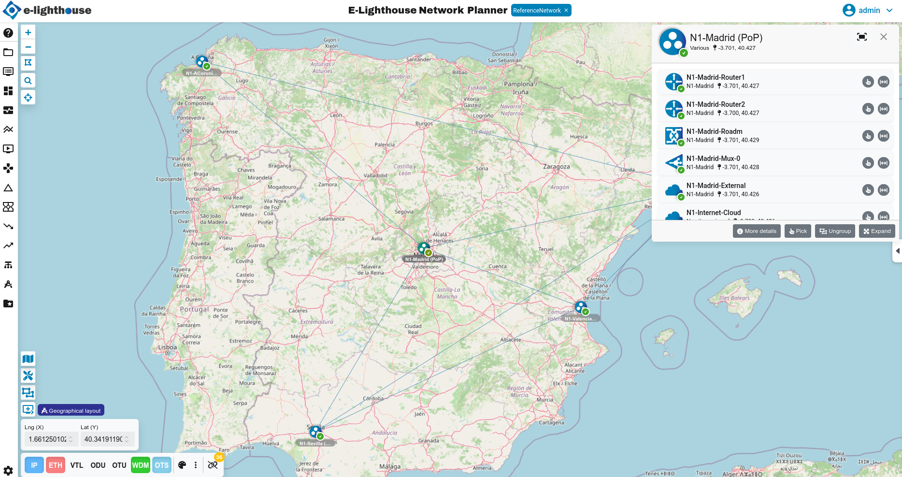
Task: Pick N1-Madrid-Router1 with its hand icon
Action: tap(868, 82)
